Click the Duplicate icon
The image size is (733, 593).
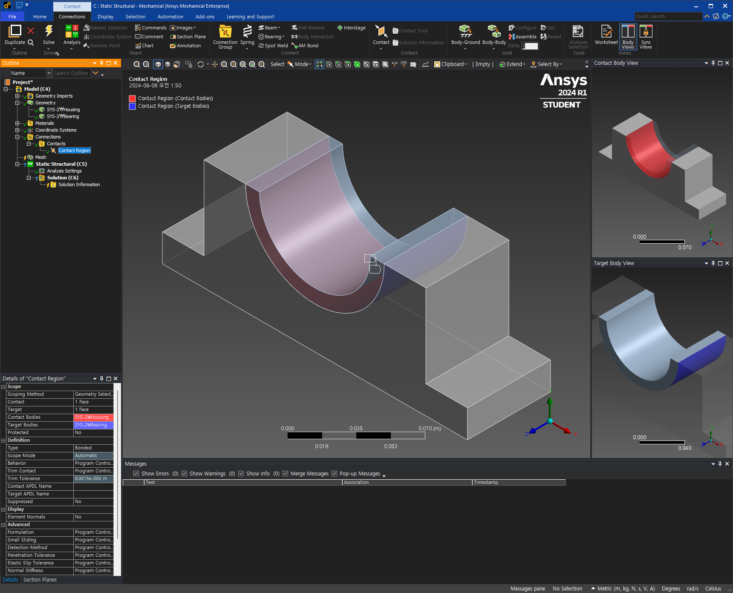[x=15, y=31]
